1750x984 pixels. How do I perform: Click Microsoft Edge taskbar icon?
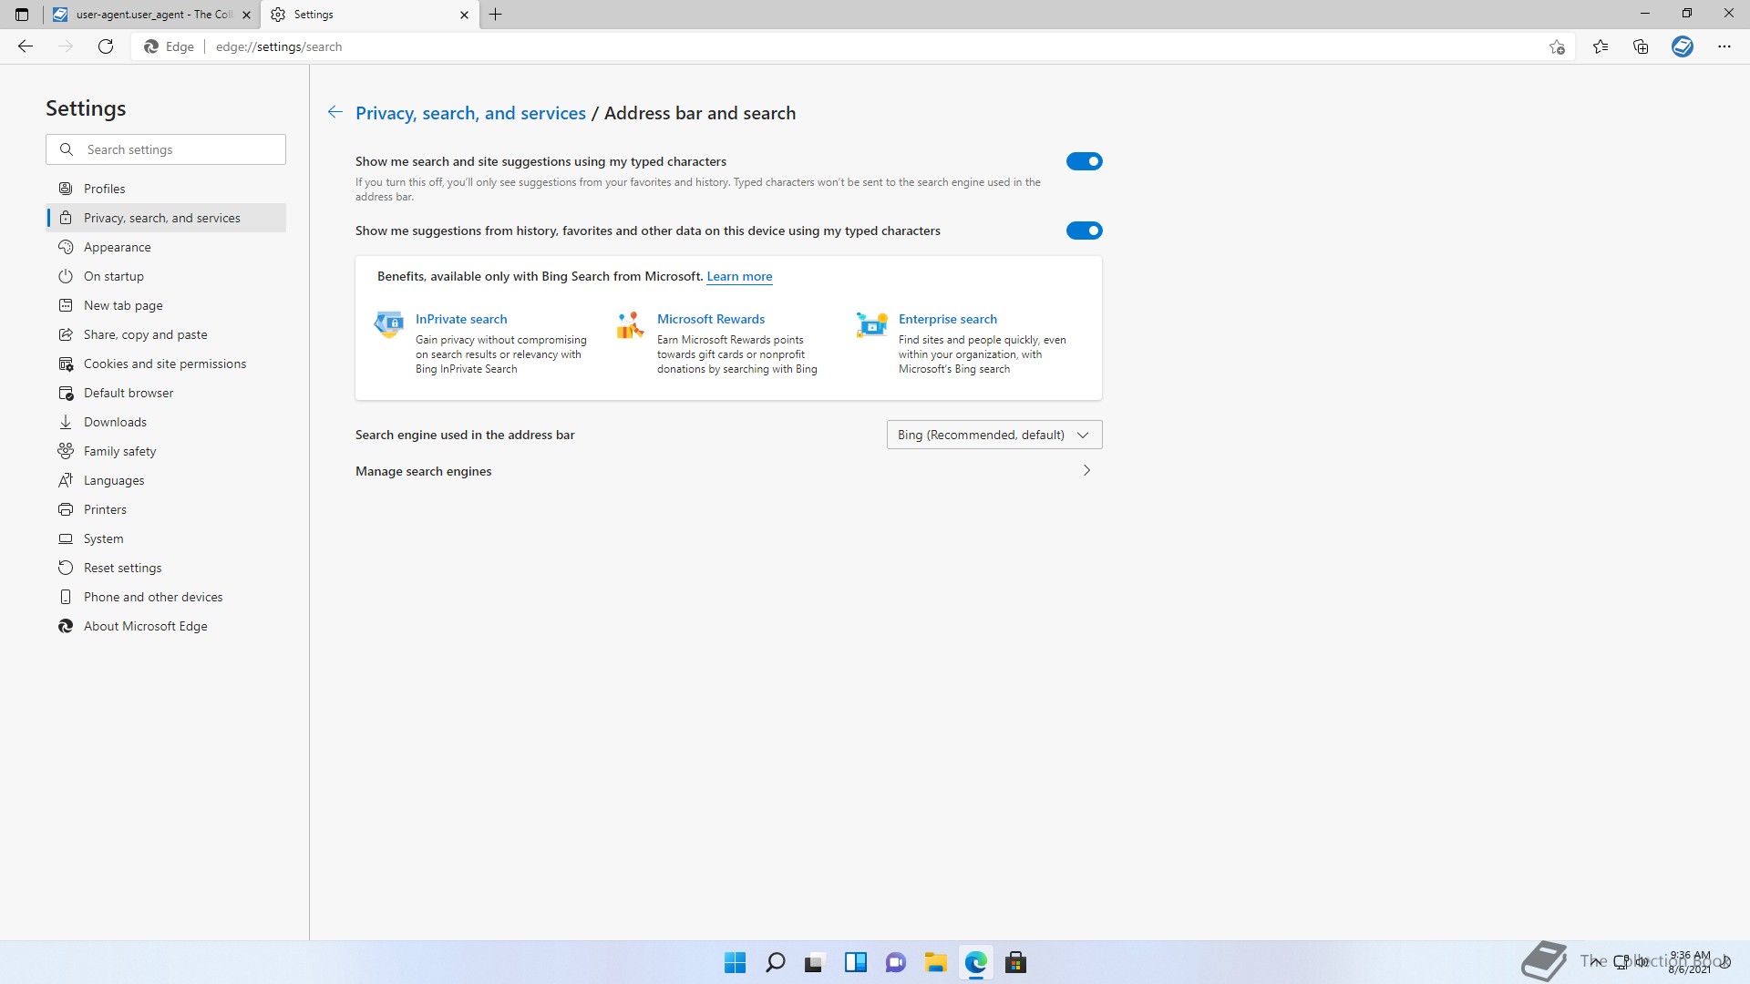pos(976,962)
